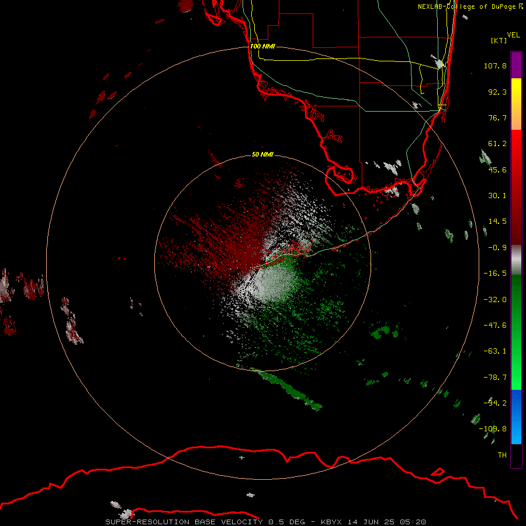This screenshot has height=526, width=526.
Task: Pick the blue segment of the color bar
Action: pyautogui.click(x=516, y=417)
